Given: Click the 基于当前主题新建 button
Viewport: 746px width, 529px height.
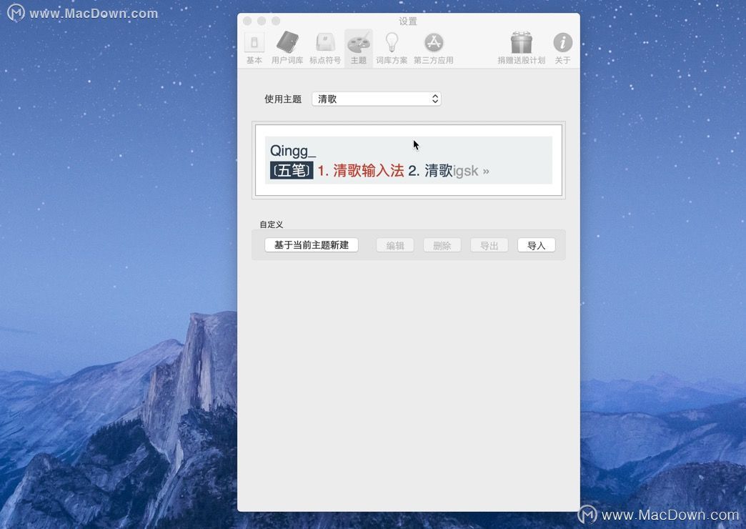Looking at the screenshot, I should 311,244.
